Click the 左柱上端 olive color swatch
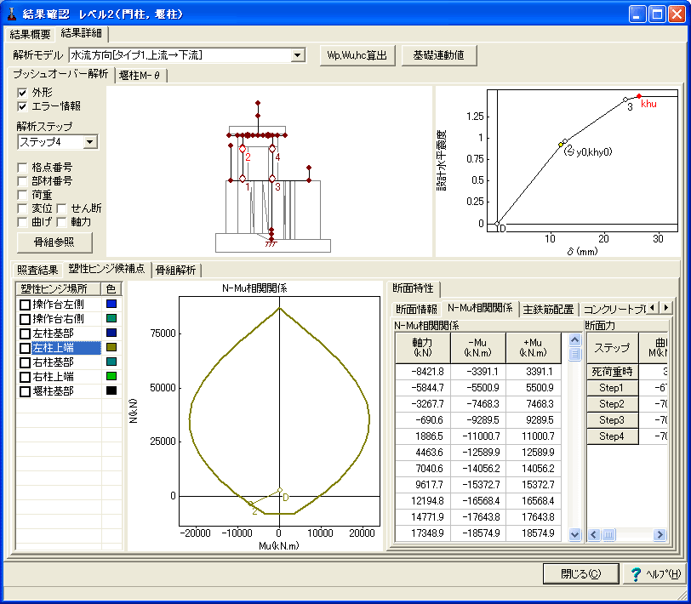The height and width of the screenshot is (604, 691). [x=111, y=348]
